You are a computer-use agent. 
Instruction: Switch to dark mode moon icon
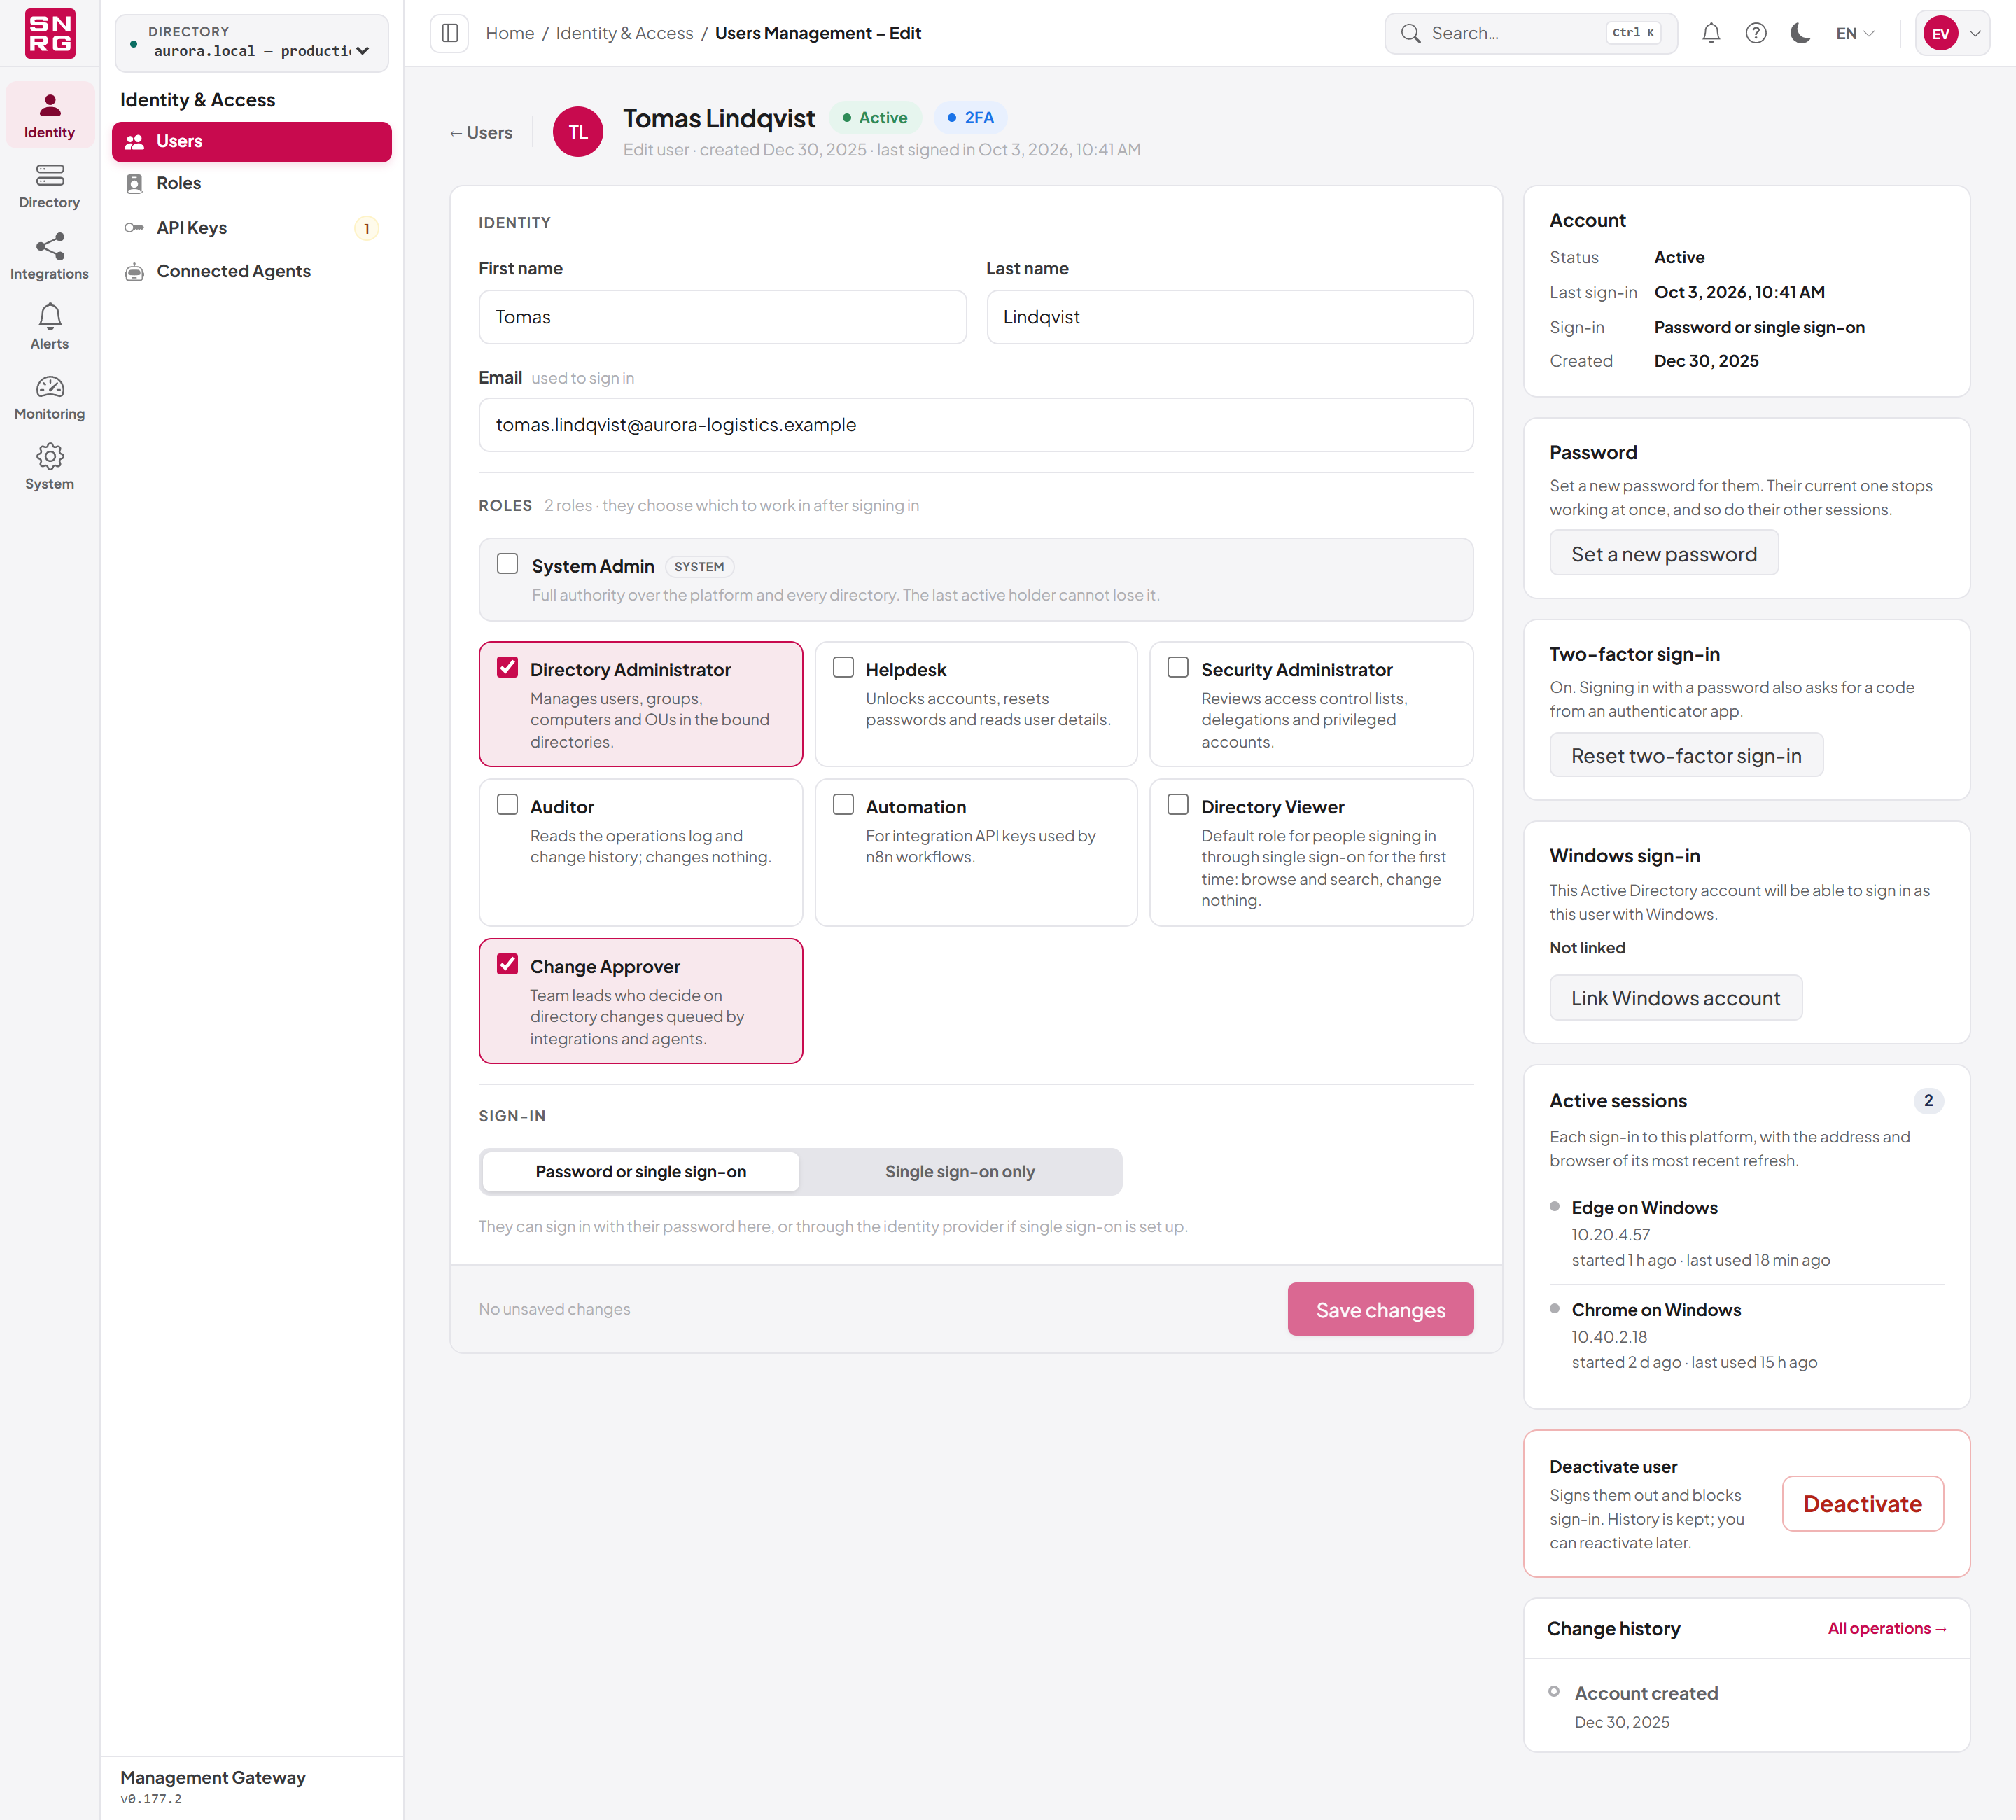tap(1800, 33)
